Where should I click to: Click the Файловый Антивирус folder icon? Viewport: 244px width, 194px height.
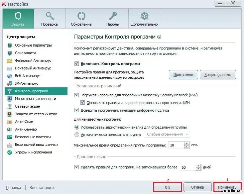(x=10, y=60)
